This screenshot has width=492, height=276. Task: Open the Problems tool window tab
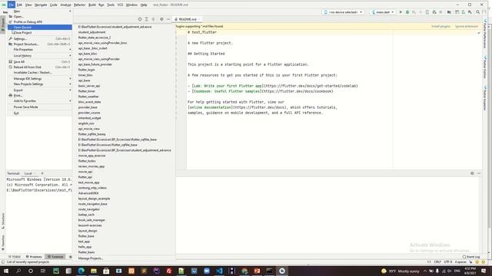(34, 257)
